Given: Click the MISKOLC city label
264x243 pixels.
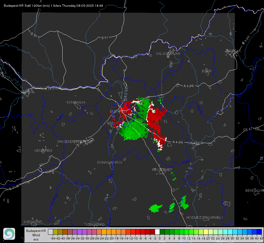Looking at the screenshot, I should pyautogui.click(x=234, y=51).
